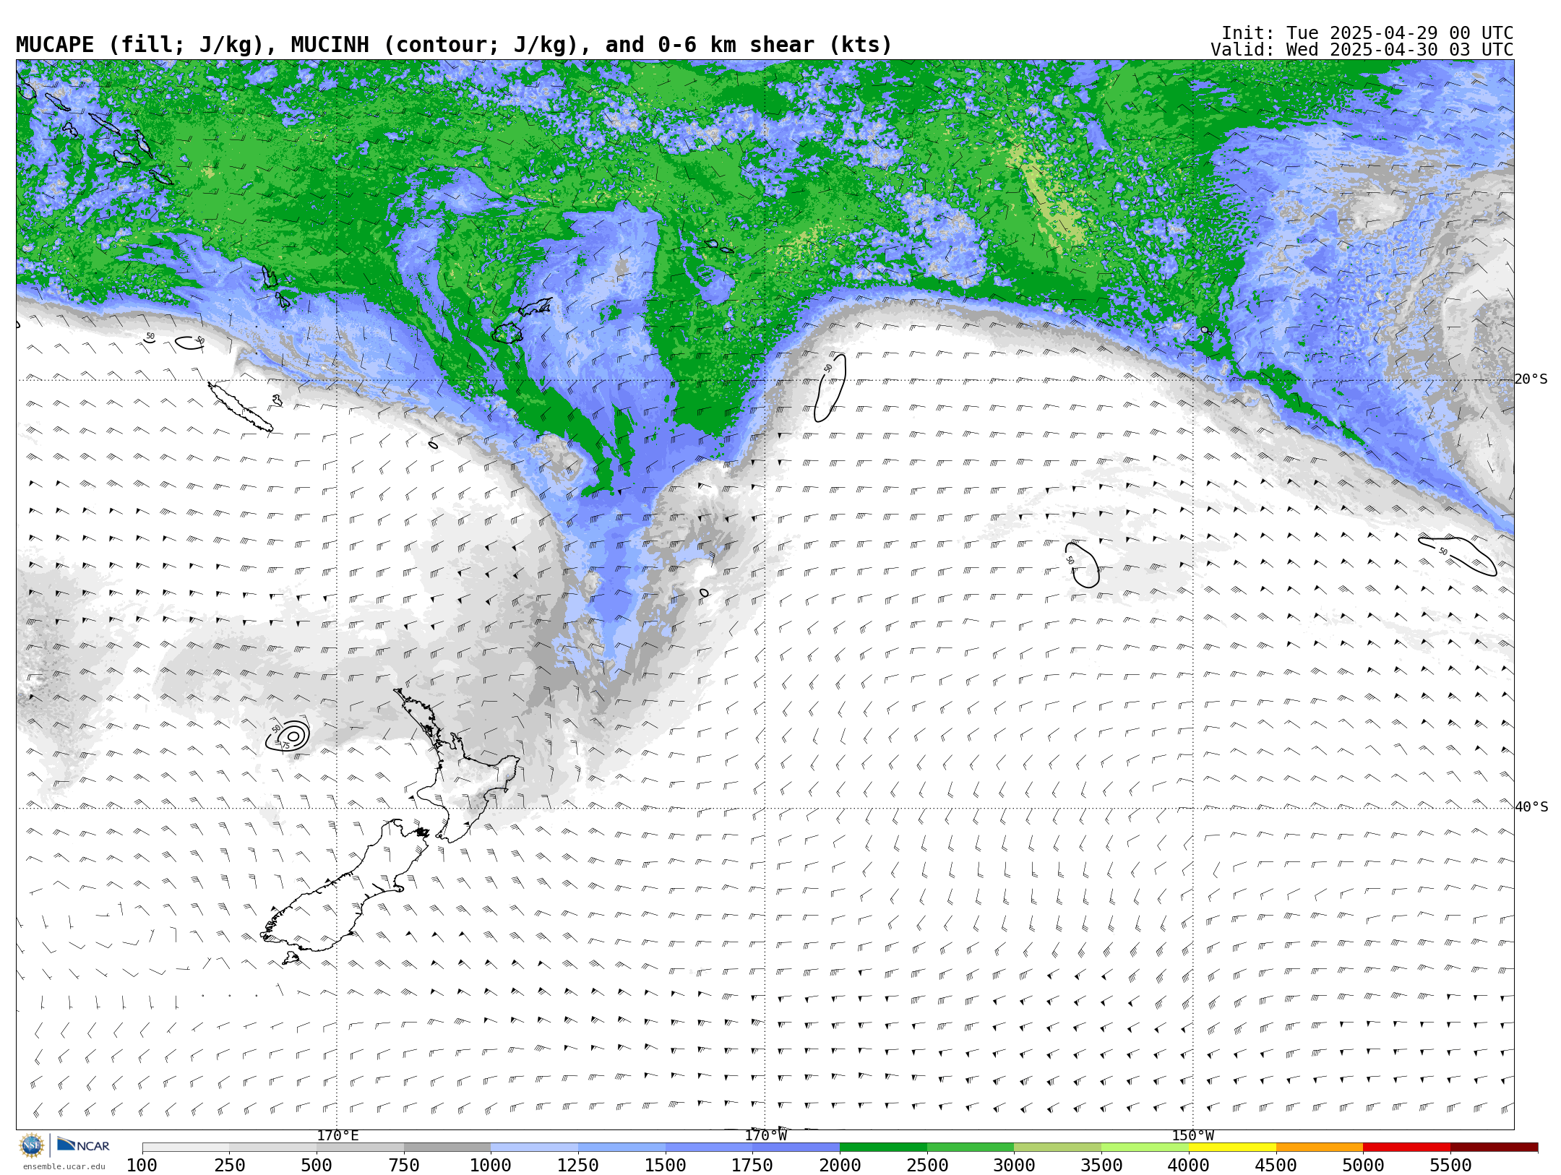Click the 40°S latitude label

pos(1531,807)
